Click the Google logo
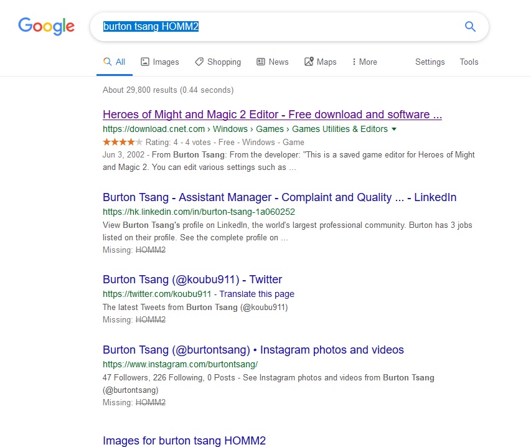This screenshot has width=531, height=447. [47, 26]
